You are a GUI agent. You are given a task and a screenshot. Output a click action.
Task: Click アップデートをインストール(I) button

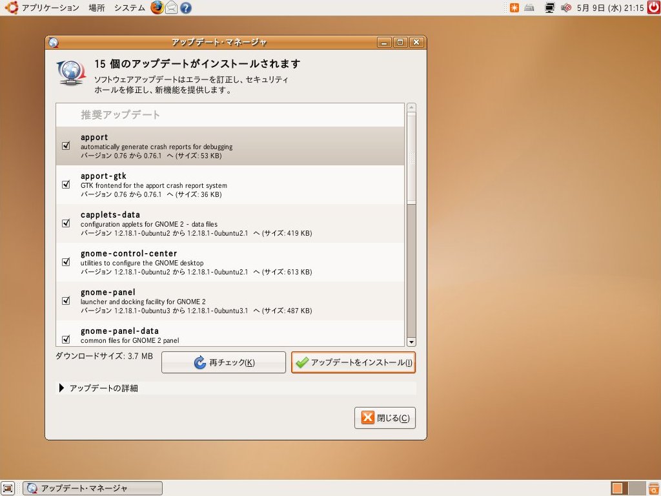coord(353,362)
